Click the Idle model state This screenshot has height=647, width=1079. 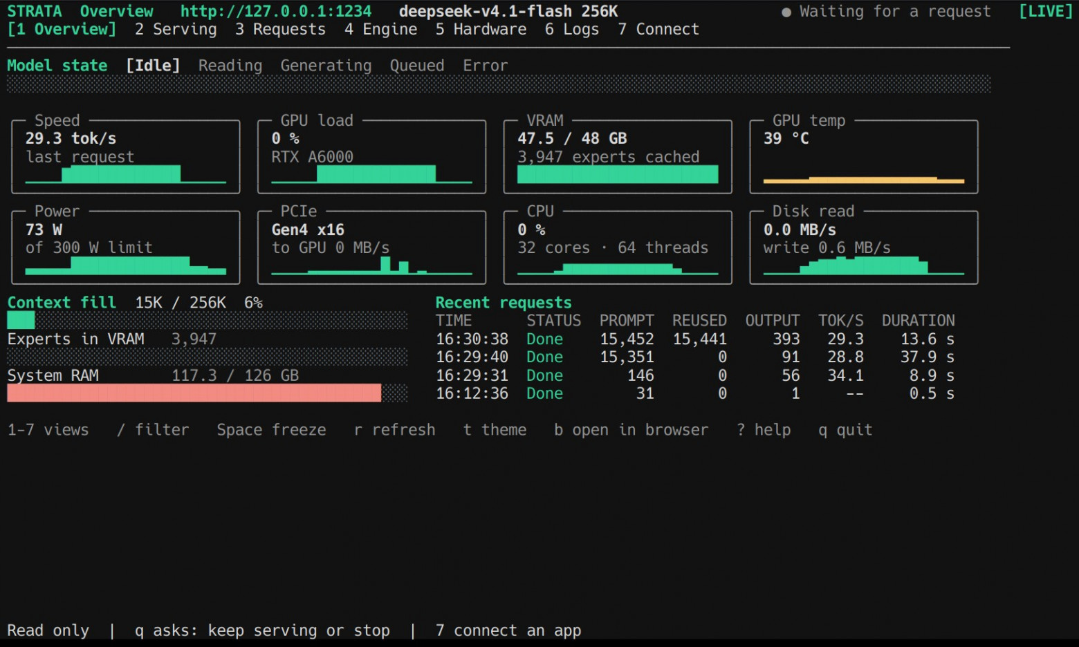tap(153, 66)
